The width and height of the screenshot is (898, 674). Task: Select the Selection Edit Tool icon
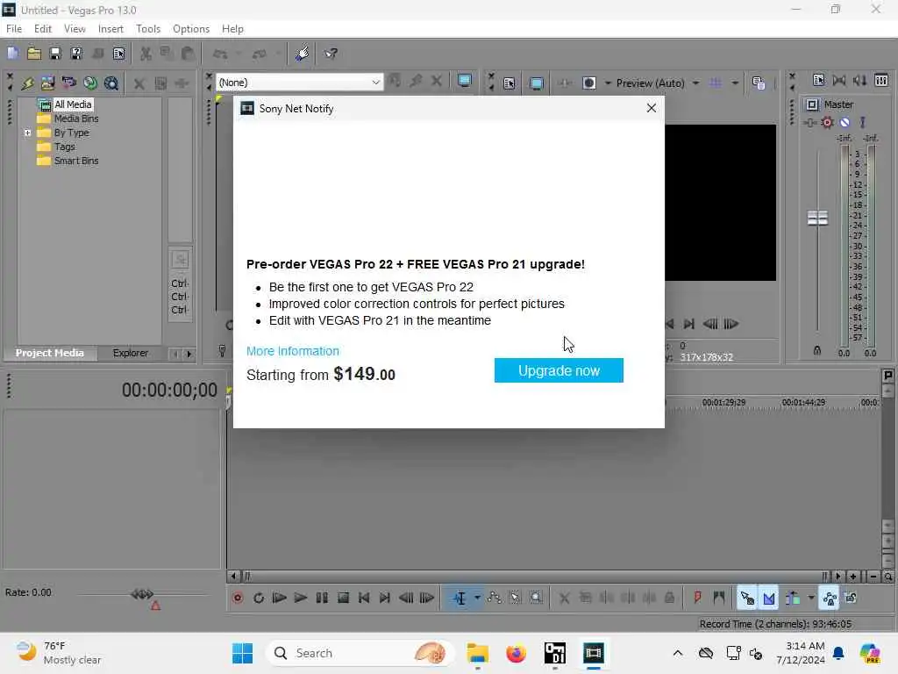(x=515, y=599)
